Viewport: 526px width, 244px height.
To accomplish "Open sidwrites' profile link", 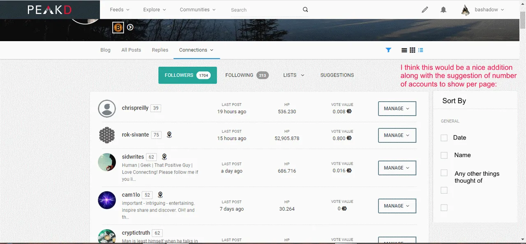I will tap(133, 157).
